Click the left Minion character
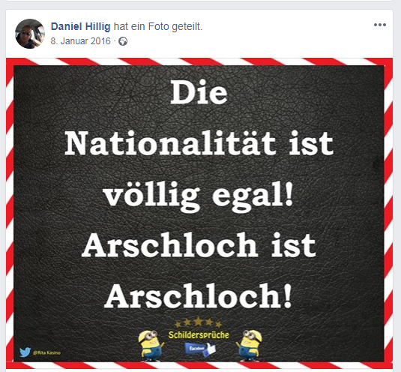This screenshot has height=372, width=401. tap(151, 346)
